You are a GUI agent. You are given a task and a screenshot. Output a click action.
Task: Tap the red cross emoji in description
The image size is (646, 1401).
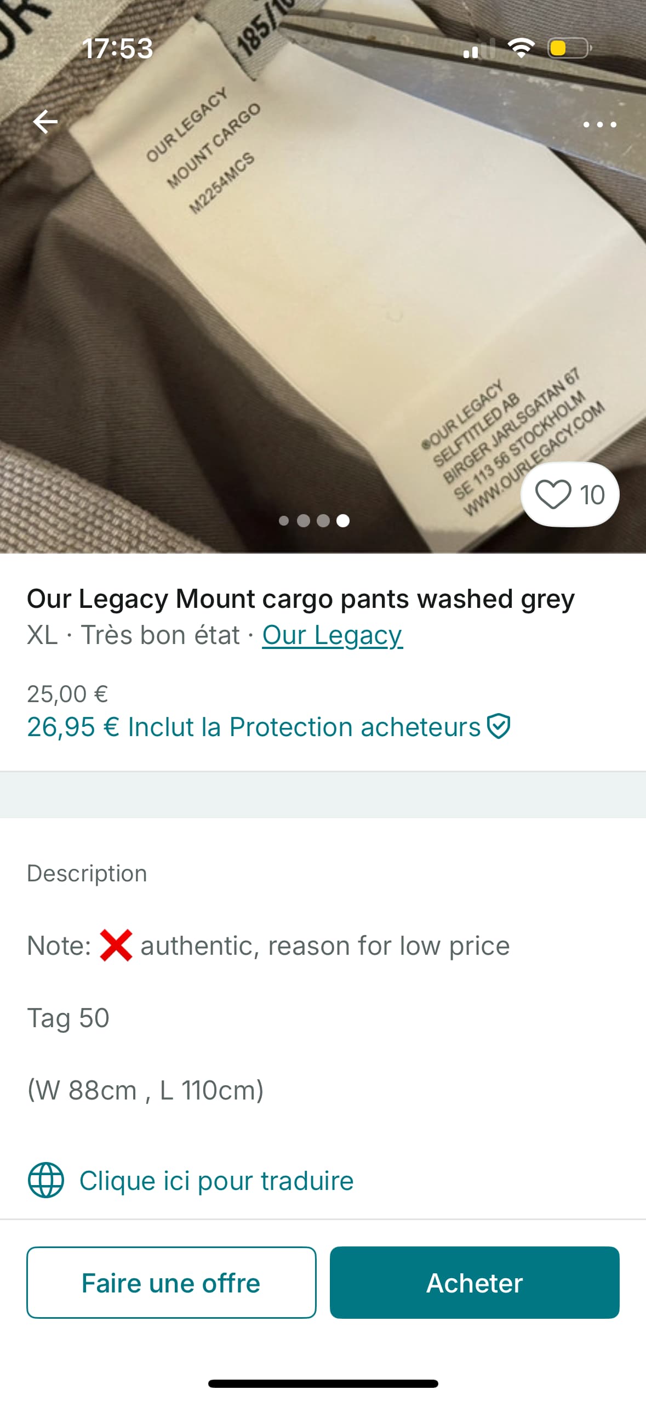coord(116,946)
